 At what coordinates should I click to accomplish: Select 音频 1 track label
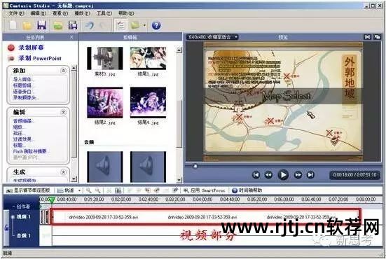[24, 236]
